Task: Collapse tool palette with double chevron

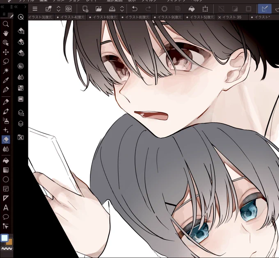Action: 2,7
